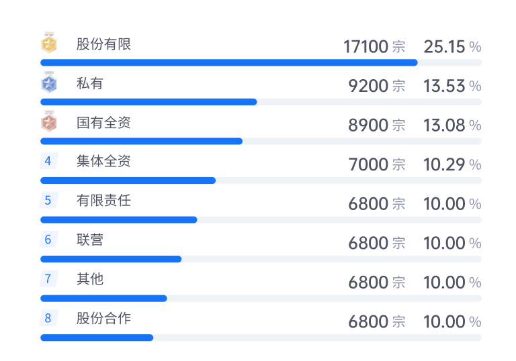Click the rank 6 badge
The width and height of the screenshot is (516, 361).
[x=48, y=240]
